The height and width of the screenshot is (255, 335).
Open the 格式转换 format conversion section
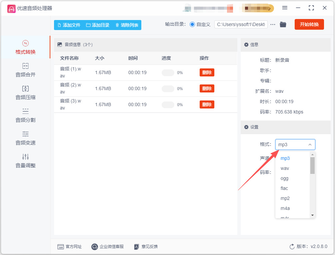pos(25,47)
